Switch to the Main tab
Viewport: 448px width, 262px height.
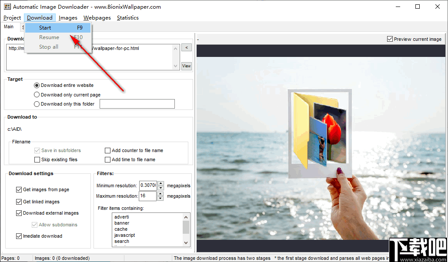[x=9, y=27]
